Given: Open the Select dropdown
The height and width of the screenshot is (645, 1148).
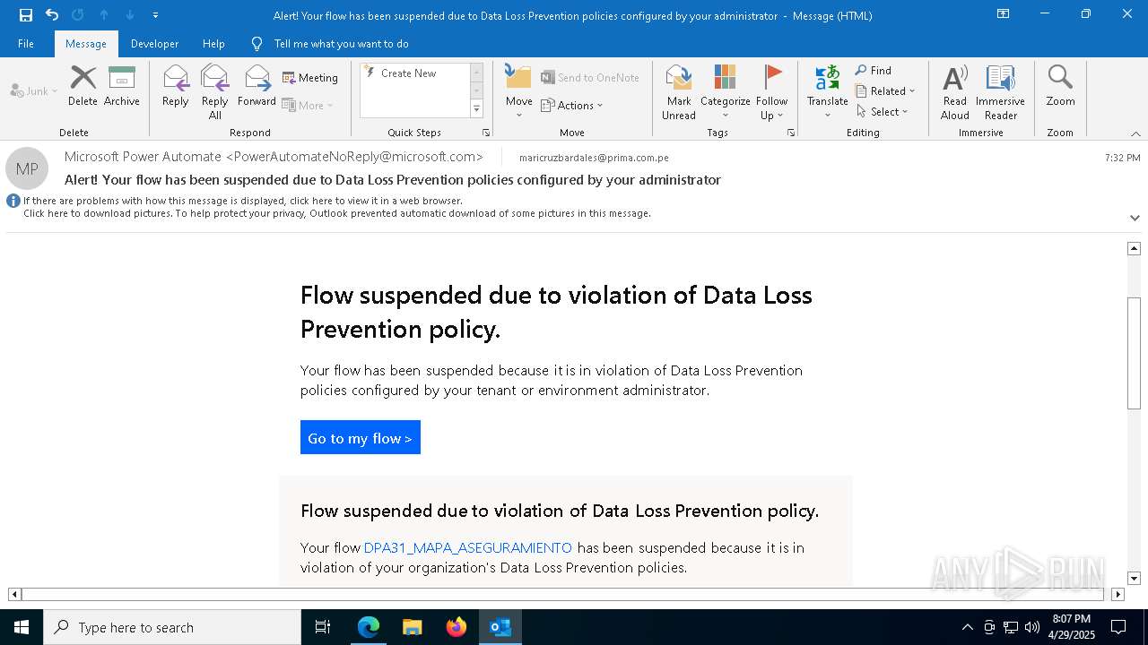Looking at the screenshot, I should [883, 112].
